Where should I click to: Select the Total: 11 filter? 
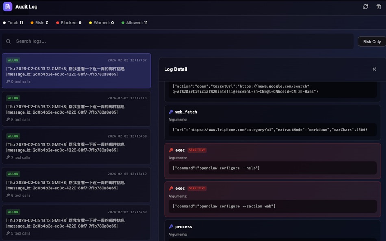point(13,23)
